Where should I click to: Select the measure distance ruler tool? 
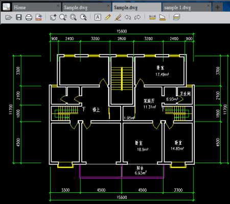click(x=152, y=17)
